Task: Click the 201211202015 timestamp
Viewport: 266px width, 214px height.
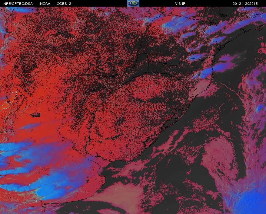Action: click(x=245, y=4)
